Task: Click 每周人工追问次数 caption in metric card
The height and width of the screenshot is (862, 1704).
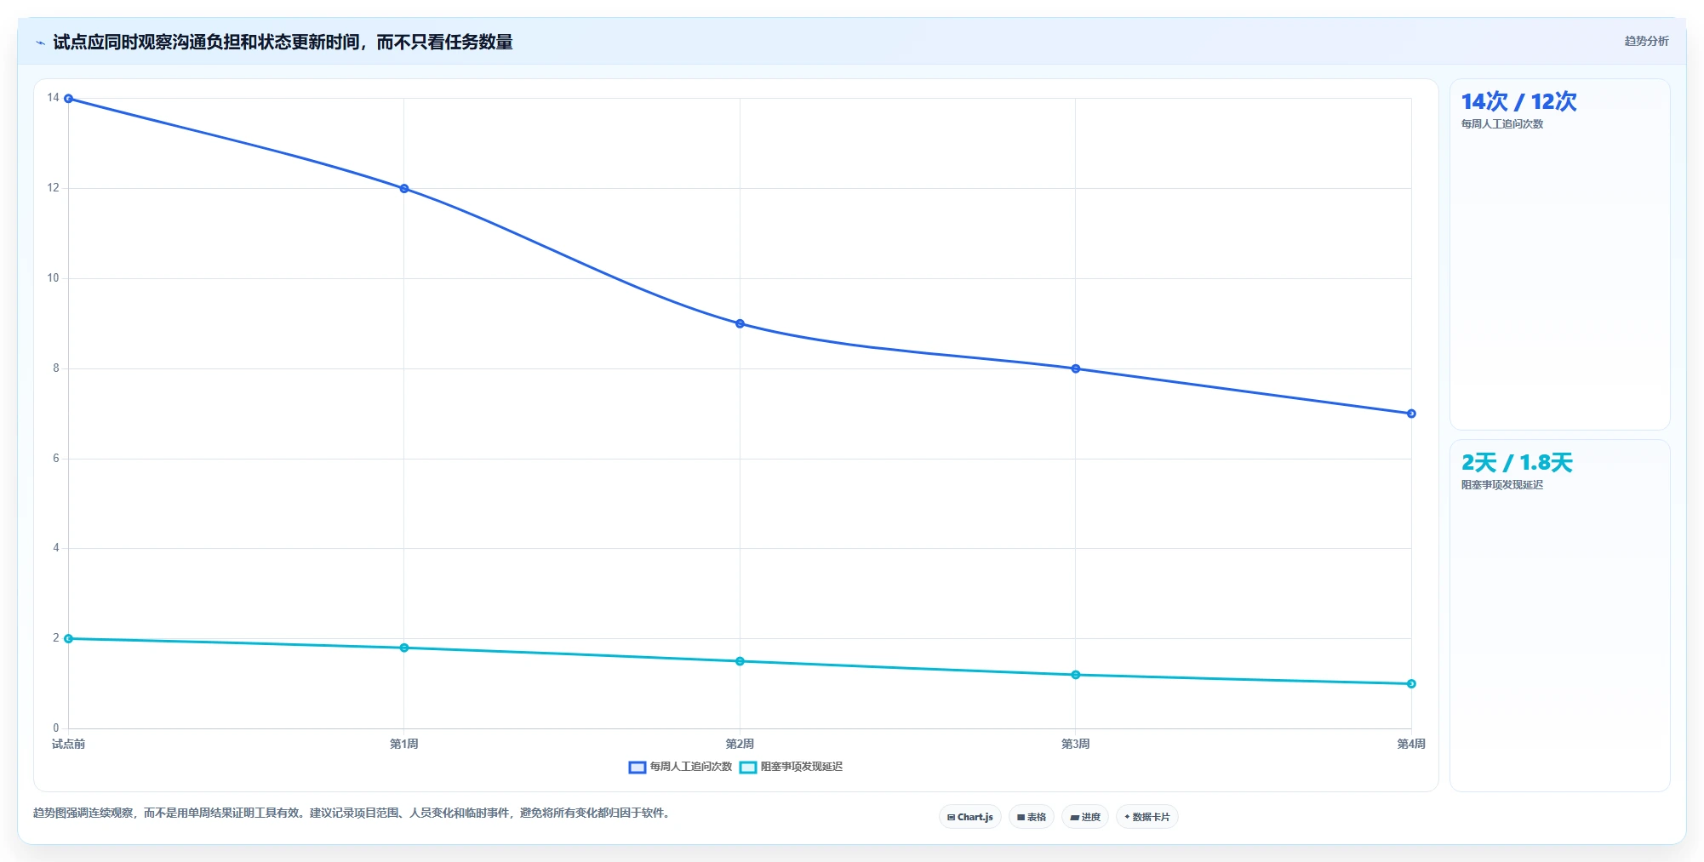Action: 1502,124
